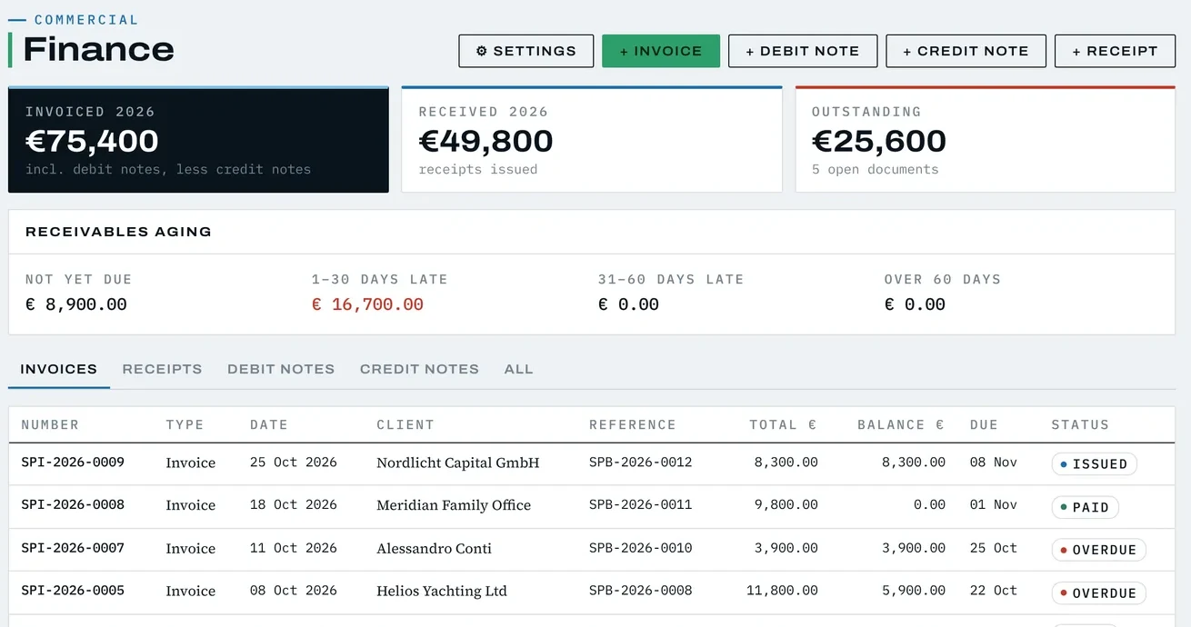This screenshot has width=1191, height=627.
Task: Click the 31-60 days late amount
Action: pyautogui.click(x=628, y=304)
